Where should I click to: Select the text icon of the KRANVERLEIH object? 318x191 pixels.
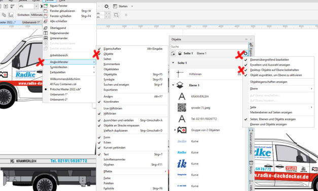pyautogui.click(x=182, y=97)
